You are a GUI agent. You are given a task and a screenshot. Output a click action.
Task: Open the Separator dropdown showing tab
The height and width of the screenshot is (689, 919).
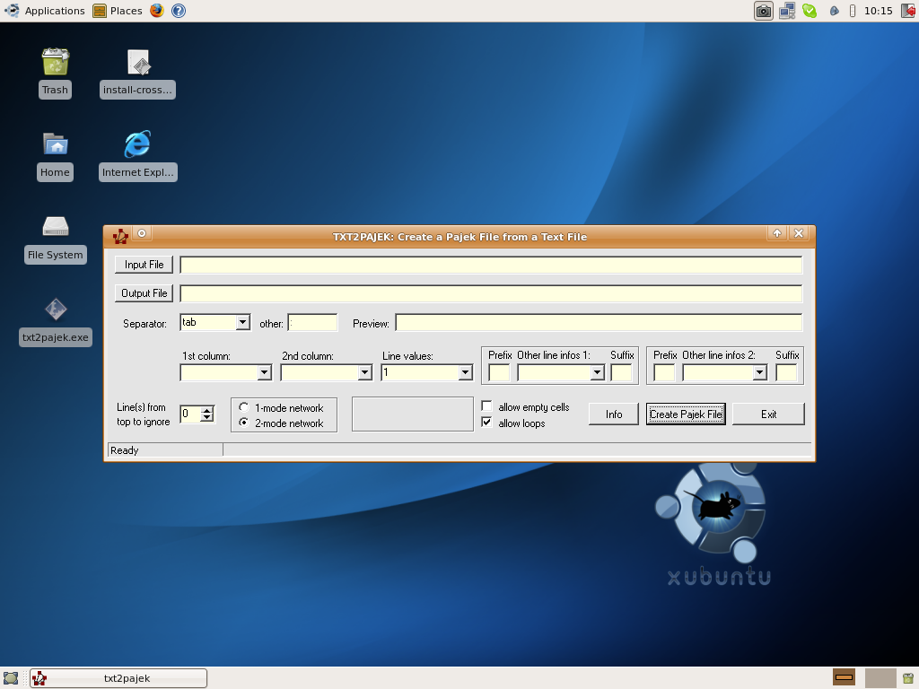click(241, 321)
